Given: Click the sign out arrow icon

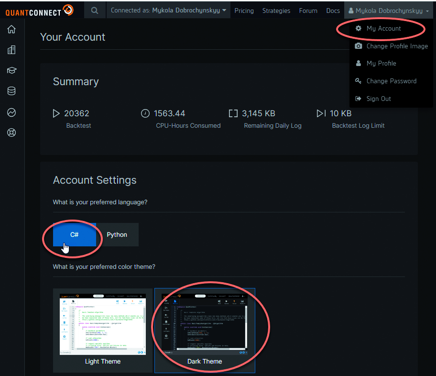Looking at the screenshot, I should click(x=358, y=99).
